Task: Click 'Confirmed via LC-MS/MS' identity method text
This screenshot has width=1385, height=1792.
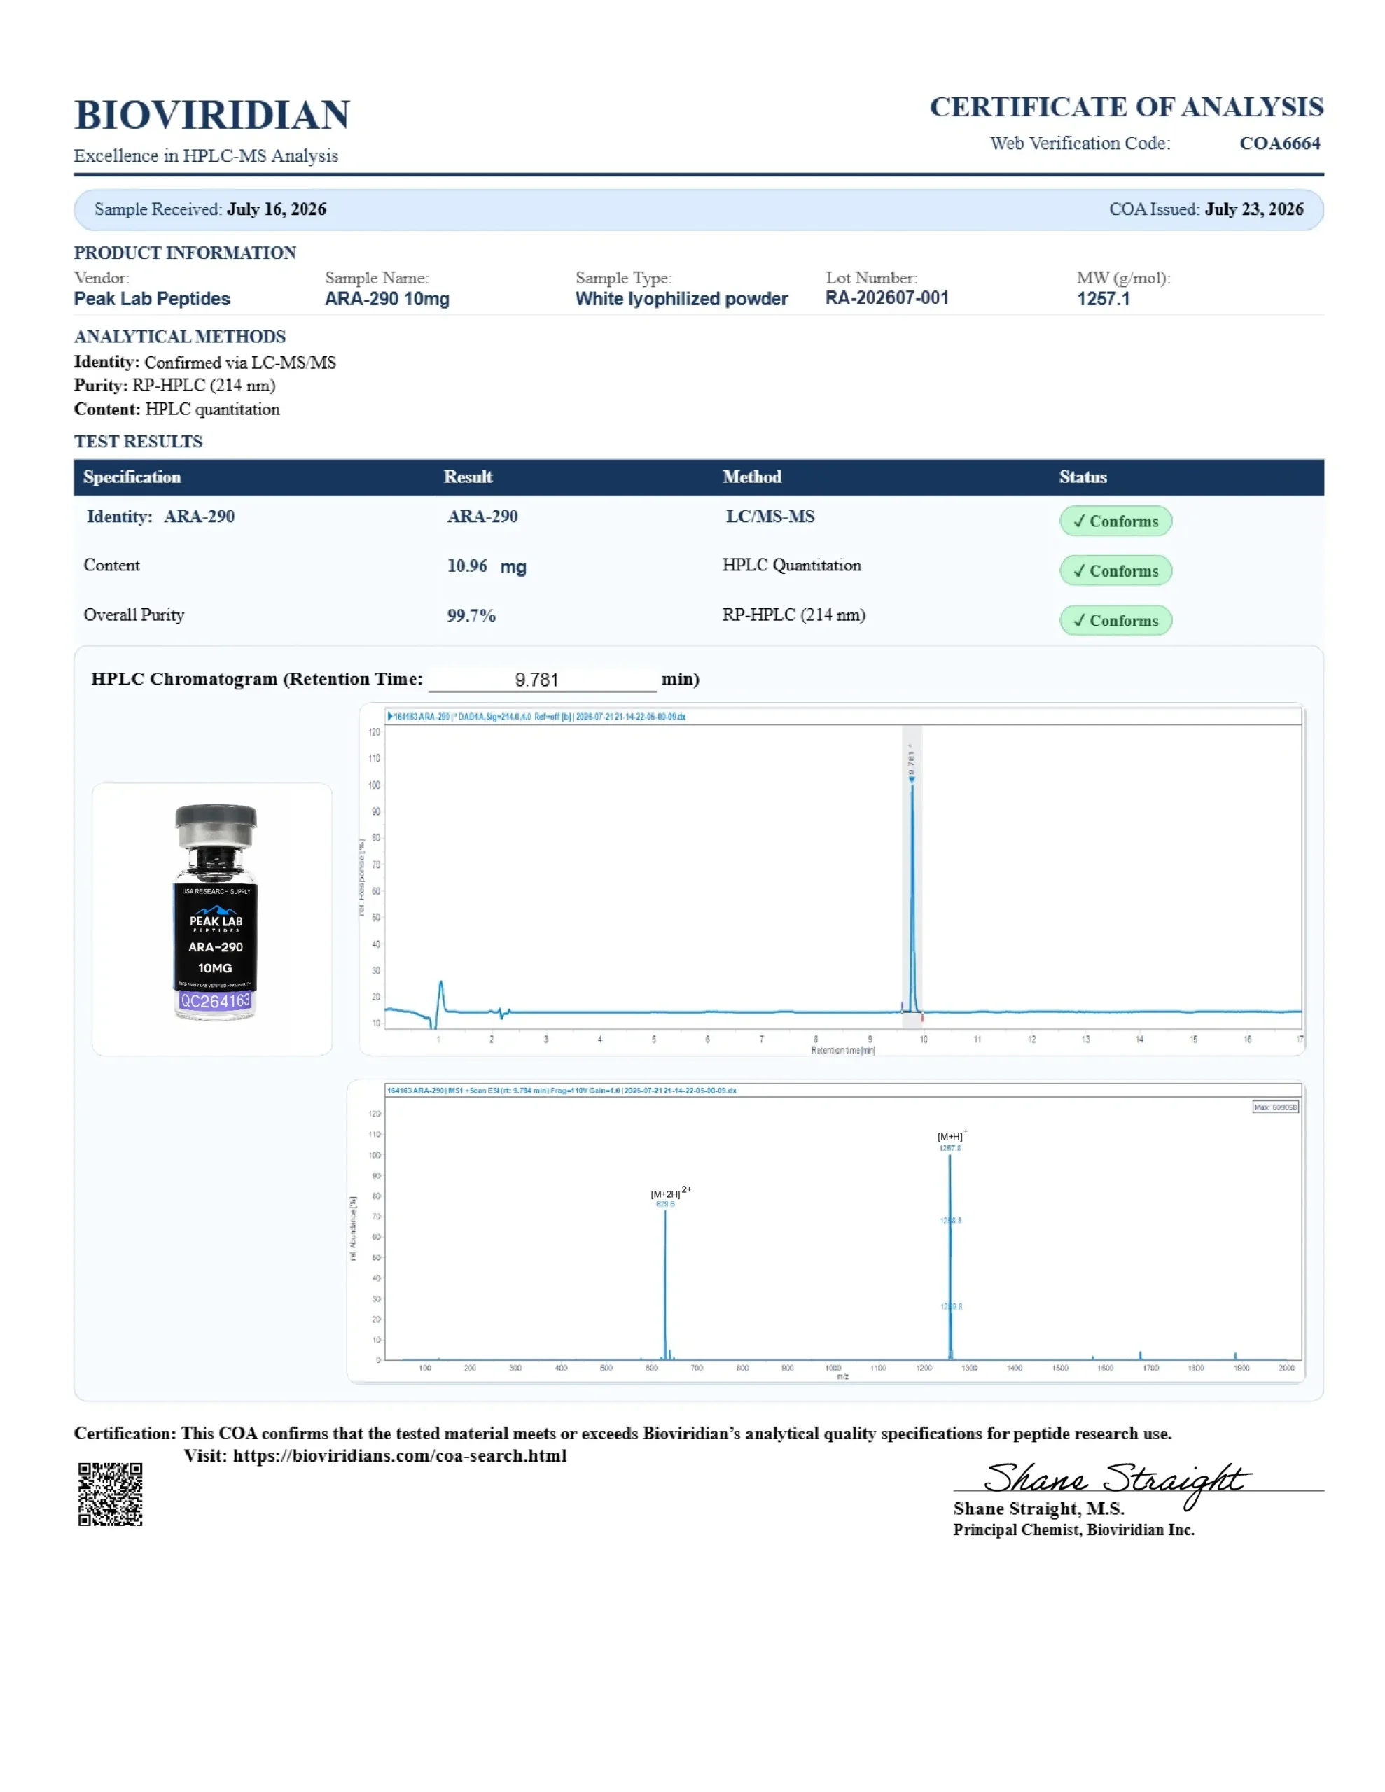Action: pyautogui.click(x=239, y=363)
